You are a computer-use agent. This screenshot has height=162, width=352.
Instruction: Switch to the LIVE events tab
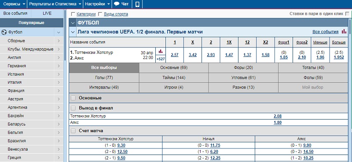47,14
